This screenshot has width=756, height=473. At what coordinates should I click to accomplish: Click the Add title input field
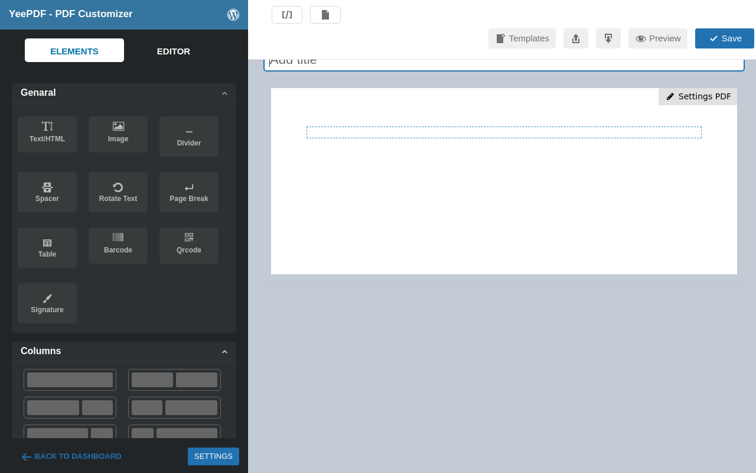(x=504, y=64)
